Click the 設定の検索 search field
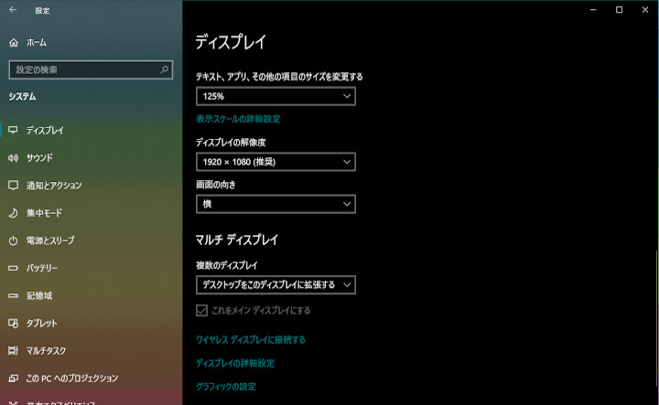The height and width of the screenshot is (405, 659). tap(91, 69)
